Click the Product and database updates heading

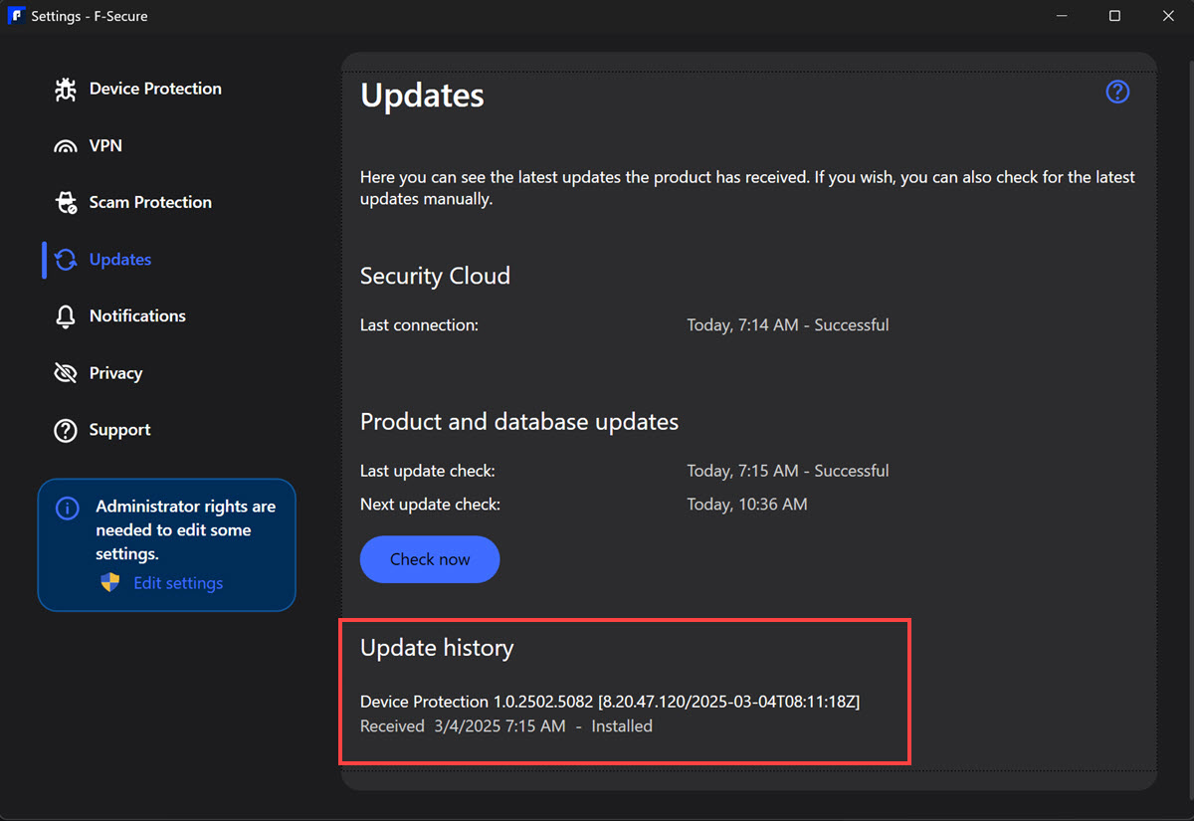519,422
